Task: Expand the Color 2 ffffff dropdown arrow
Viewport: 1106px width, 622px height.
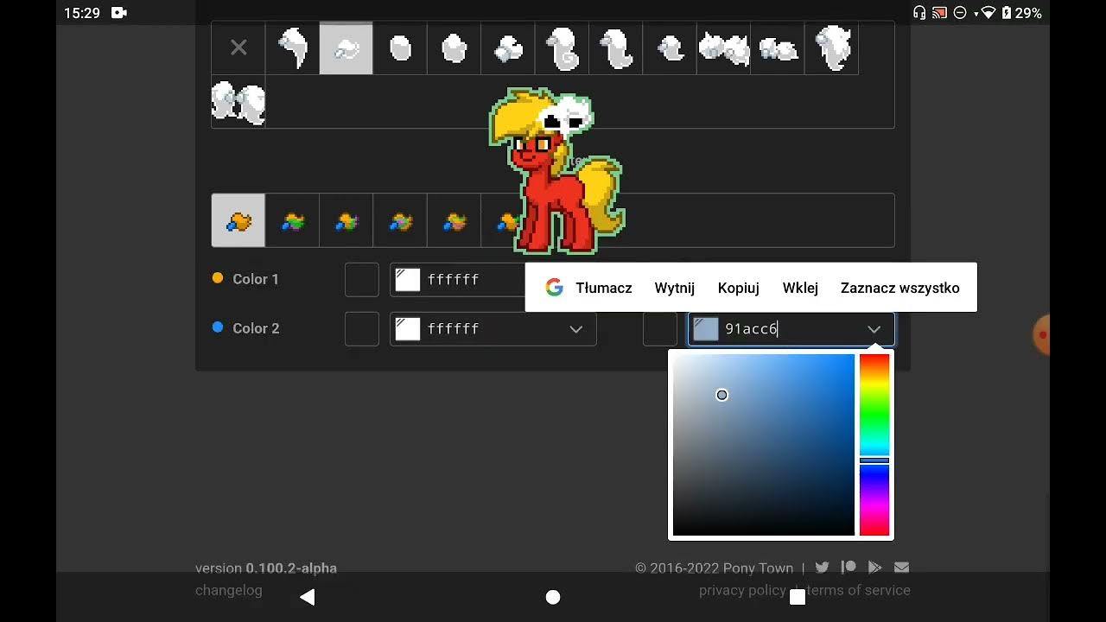Action: click(576, 329)
